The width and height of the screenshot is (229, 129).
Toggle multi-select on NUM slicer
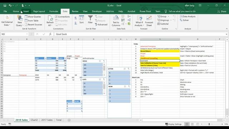125,87
